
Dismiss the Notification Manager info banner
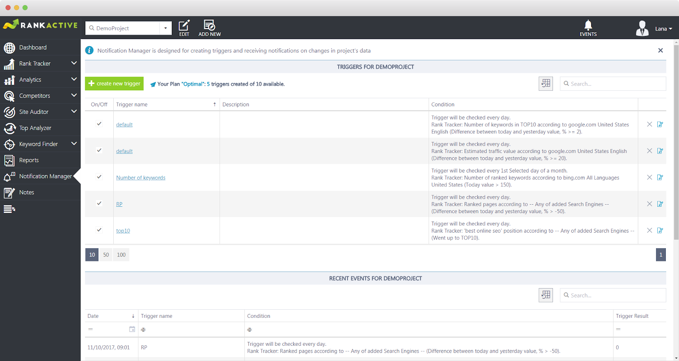660,50
